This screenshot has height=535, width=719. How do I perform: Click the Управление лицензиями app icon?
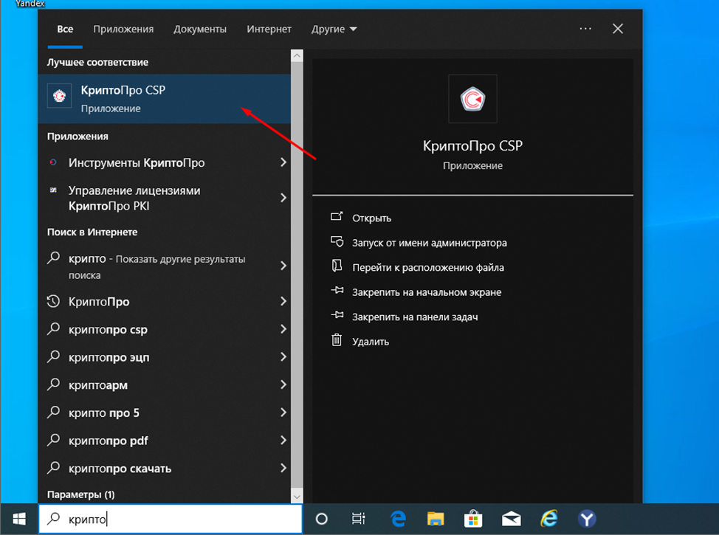54,190
